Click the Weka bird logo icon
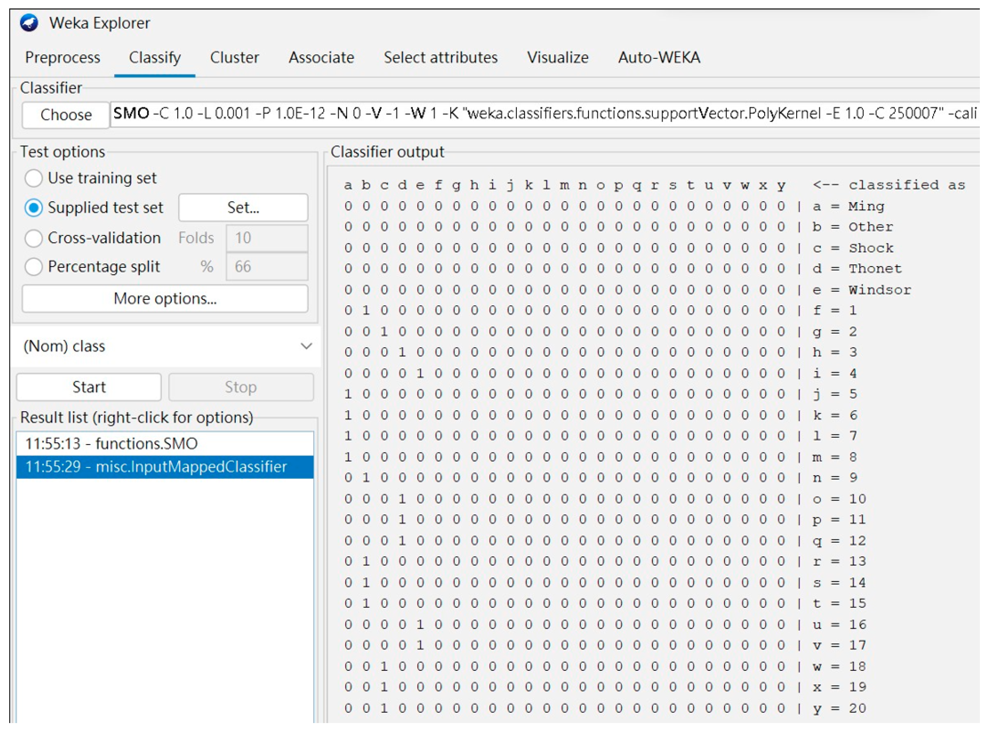993x732 pixels. (x=29, y=23)
